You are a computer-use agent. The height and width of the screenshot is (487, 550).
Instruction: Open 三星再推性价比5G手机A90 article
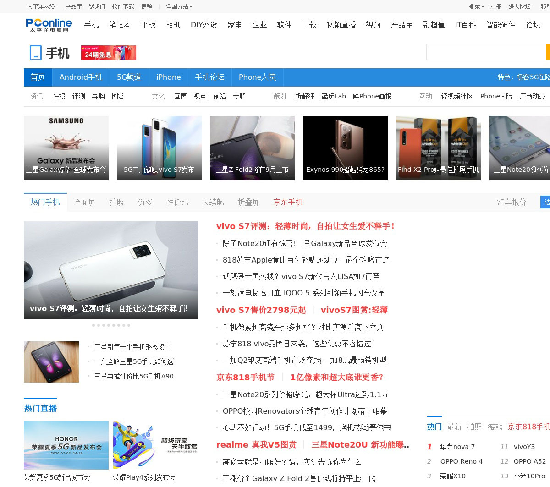[x=134, y=376]
